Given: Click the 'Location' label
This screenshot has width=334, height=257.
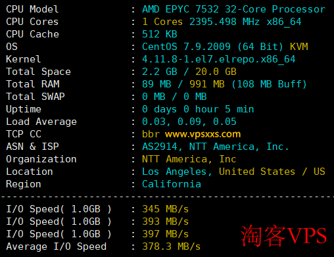Looking at the screenshot, I should pyautogui.click(x=30, y=172).
